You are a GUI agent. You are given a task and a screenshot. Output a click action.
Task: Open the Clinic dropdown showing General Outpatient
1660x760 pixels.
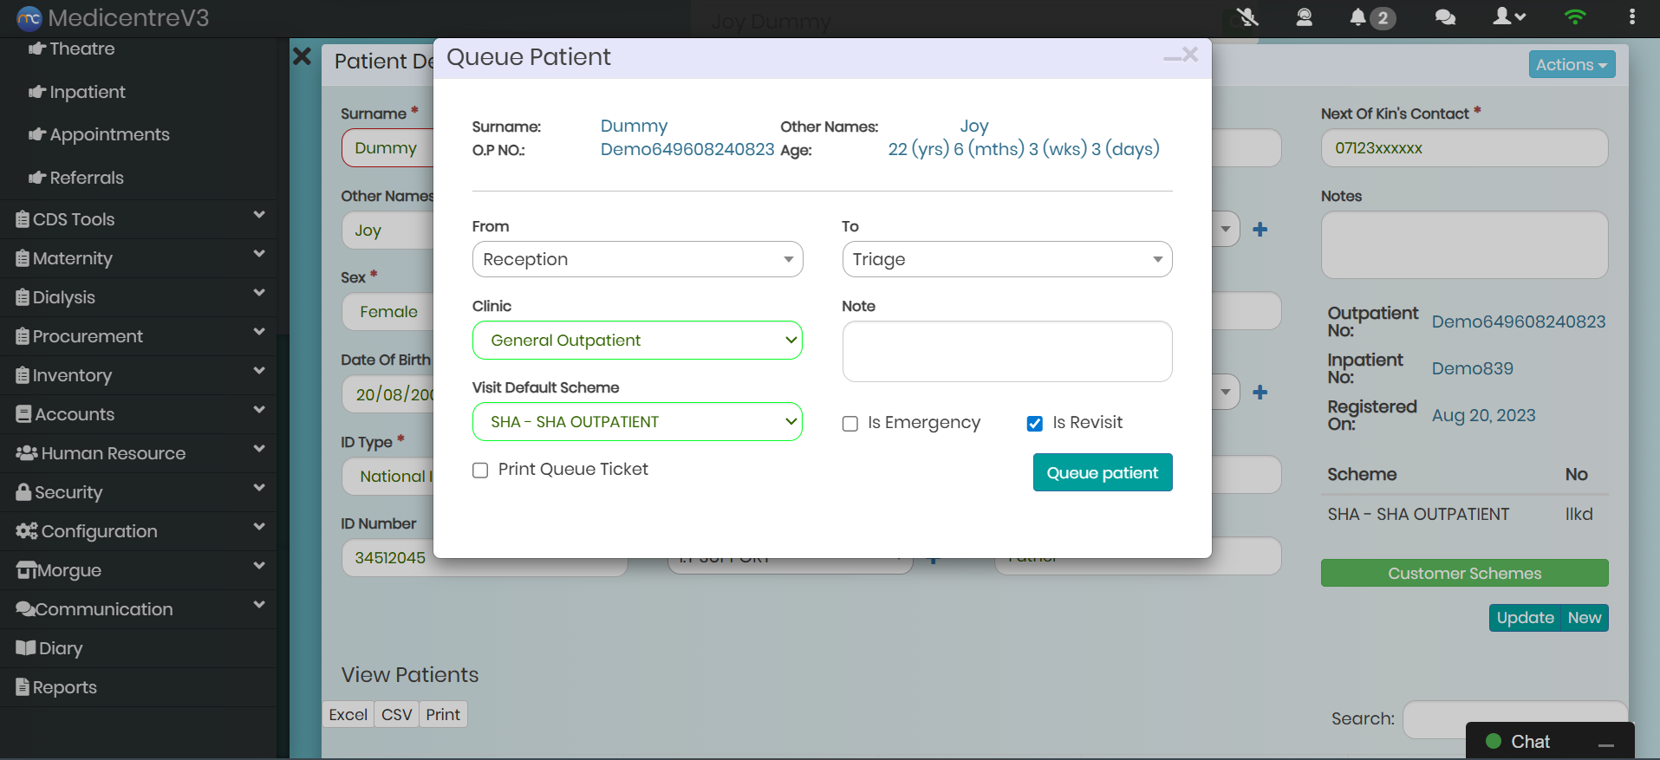click(x=637, y=341)
